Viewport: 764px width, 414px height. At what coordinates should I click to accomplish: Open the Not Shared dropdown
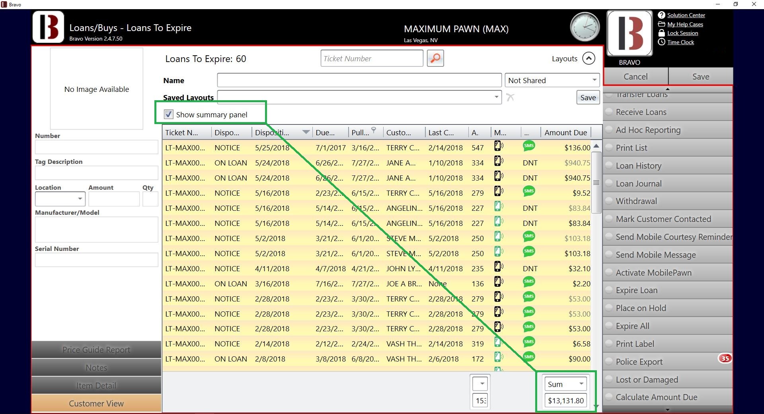click(552, 80)
